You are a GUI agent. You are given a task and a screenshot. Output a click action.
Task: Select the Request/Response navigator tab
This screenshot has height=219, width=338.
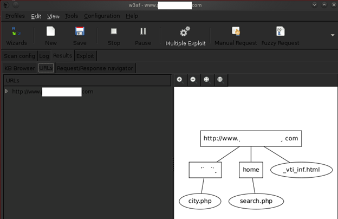point(95,68)
